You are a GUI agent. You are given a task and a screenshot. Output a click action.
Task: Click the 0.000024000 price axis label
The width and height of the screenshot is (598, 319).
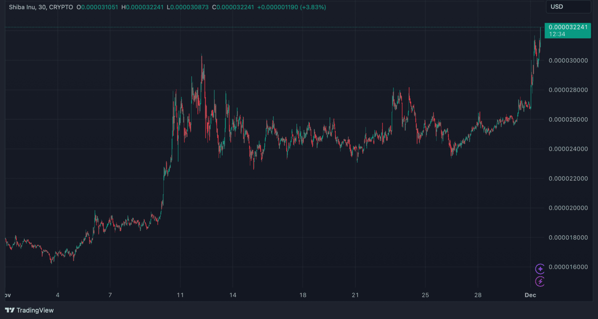568,149
